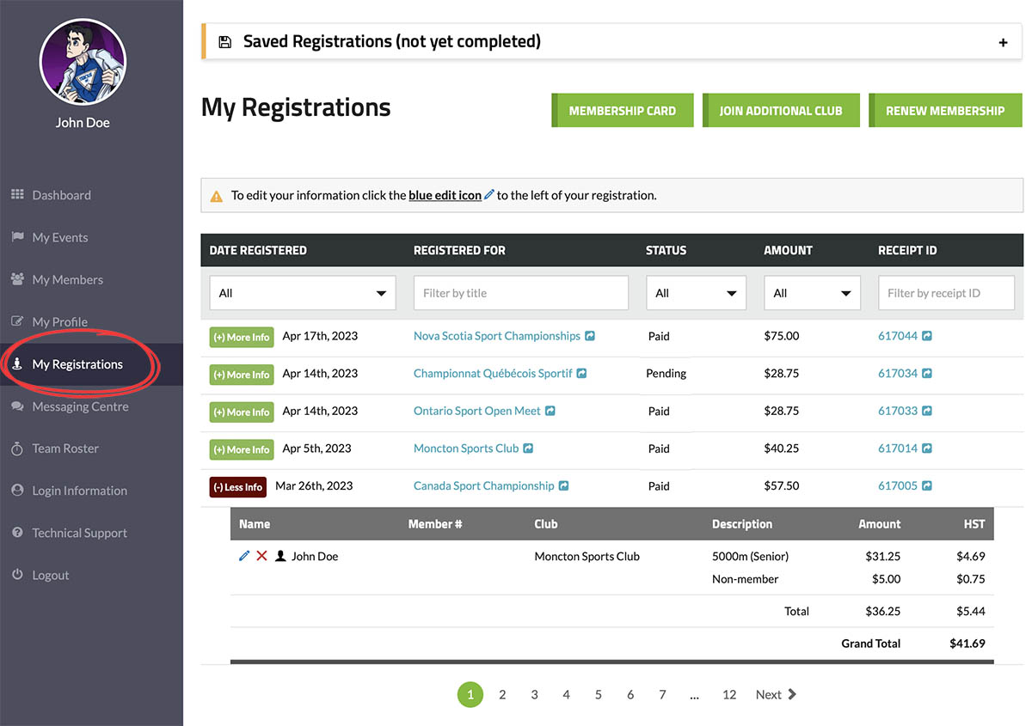The width and height of the screenshot is (1032, 726).
Task: Open the Status filter dropdown
Action: pyautogui.click(x=696, y=293)
